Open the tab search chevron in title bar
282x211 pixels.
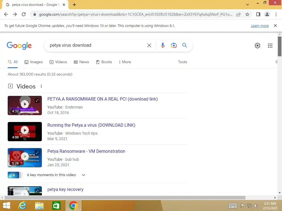pyautogui.click(x=248, y=5)
